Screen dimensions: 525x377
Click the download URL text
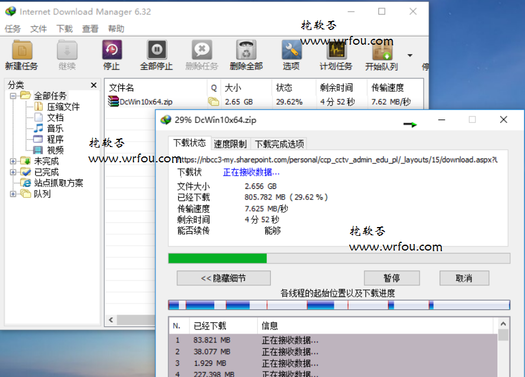tap(337, 159)
